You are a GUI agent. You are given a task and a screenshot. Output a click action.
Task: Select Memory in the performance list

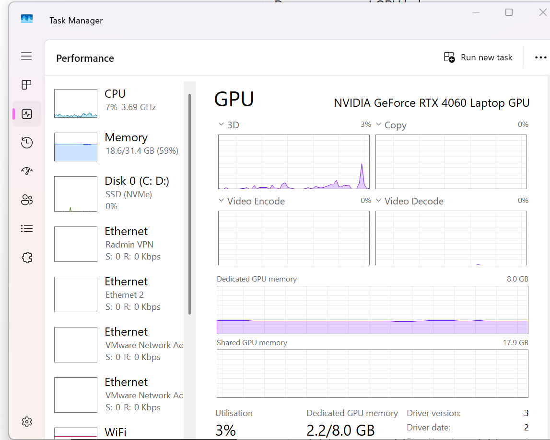tap(117, 147)
